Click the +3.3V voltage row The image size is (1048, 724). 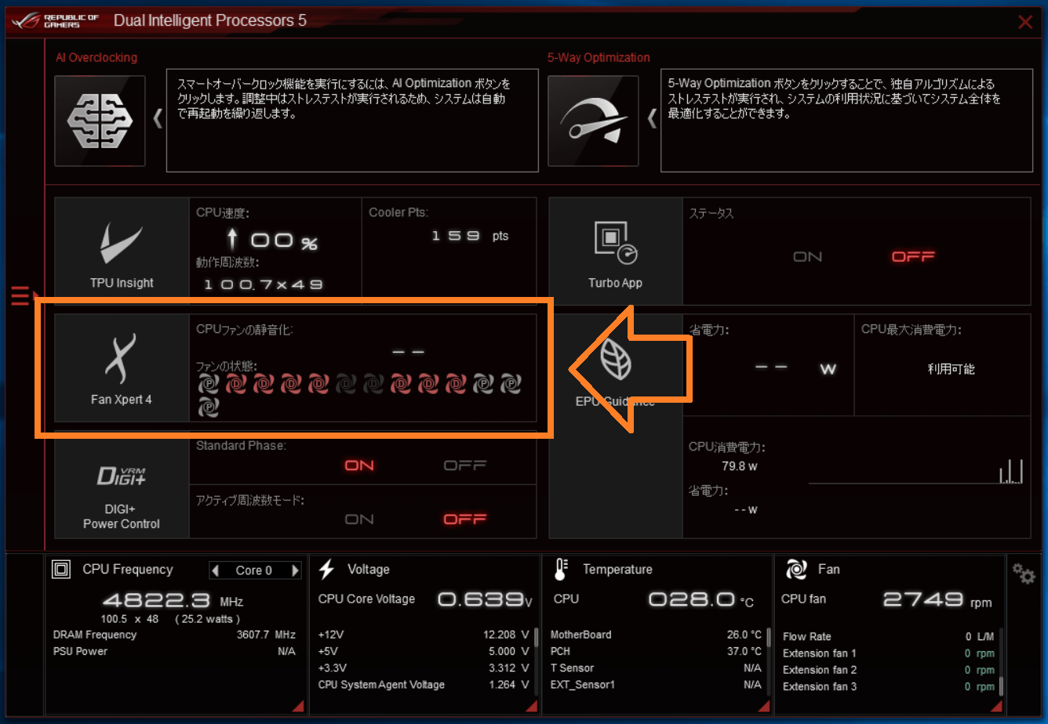pos(423,668)
